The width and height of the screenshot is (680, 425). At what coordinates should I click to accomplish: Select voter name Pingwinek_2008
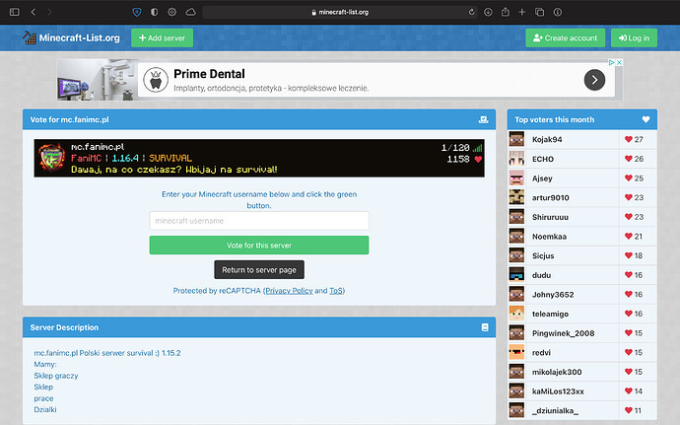coord(564,333)
